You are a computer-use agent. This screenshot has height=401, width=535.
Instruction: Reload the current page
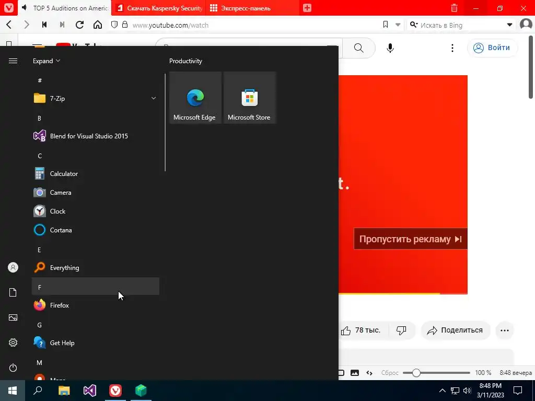click(x=80, y=25)
